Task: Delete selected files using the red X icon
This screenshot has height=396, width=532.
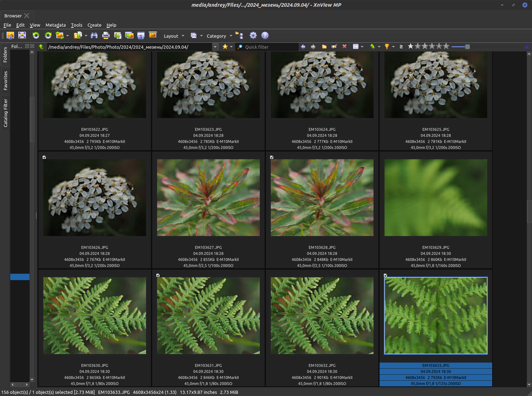Action: (x=344, y=47)
